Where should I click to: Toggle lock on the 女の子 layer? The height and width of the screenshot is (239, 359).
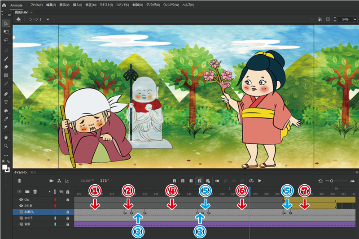[68, 217]
